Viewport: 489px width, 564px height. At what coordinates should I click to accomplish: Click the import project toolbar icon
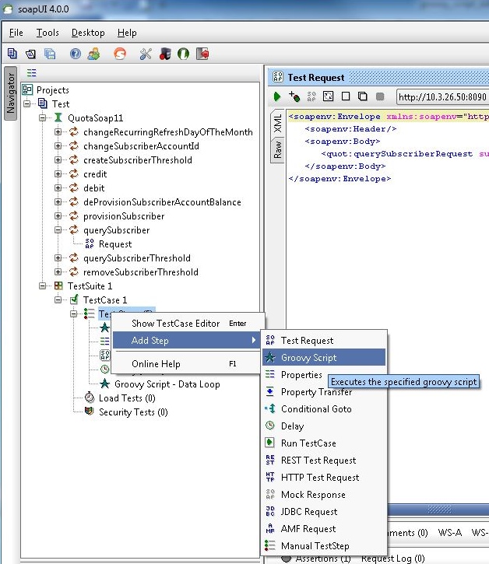tap(30, 54)
